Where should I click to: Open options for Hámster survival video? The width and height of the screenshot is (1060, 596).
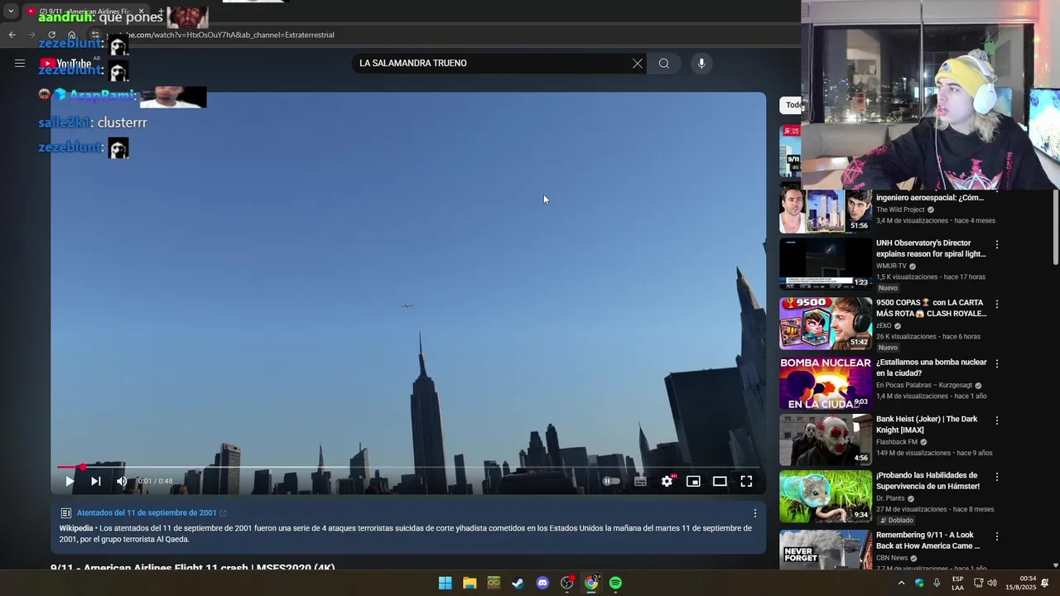coord(997,477)
